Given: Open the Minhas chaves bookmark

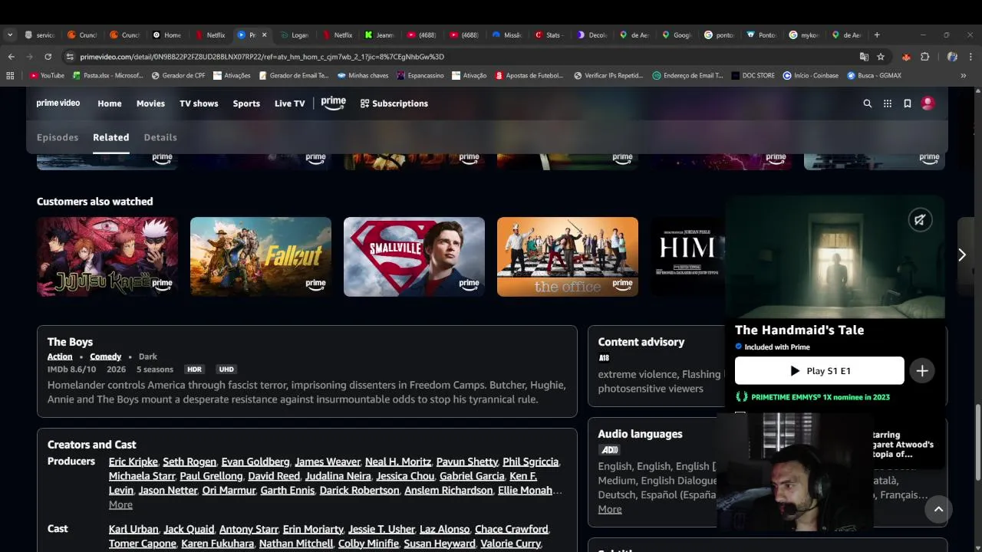Looking at the screenshot, I should [362, 75].
